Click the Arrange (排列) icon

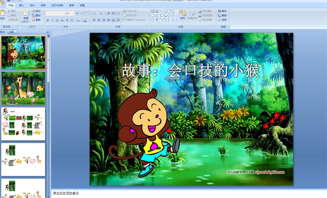tap(183, 13)
